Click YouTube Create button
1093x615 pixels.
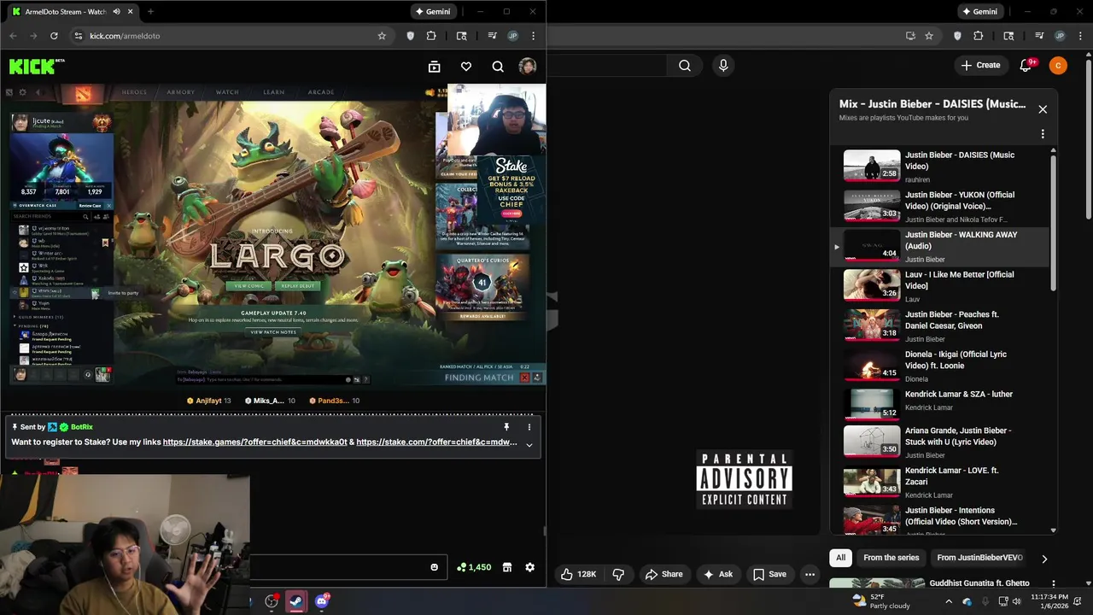[980, 65]
